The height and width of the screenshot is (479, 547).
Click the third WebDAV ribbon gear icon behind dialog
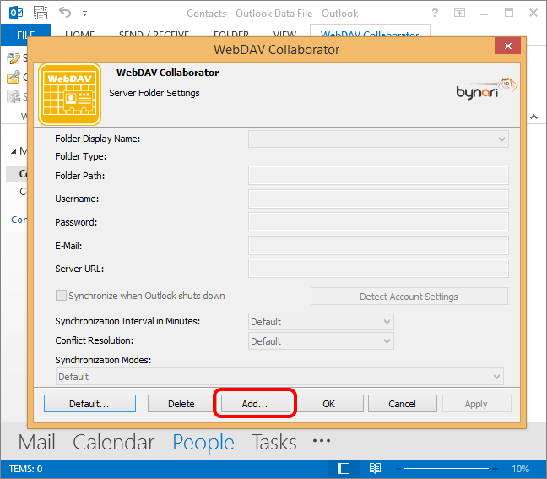pos(14,96)
